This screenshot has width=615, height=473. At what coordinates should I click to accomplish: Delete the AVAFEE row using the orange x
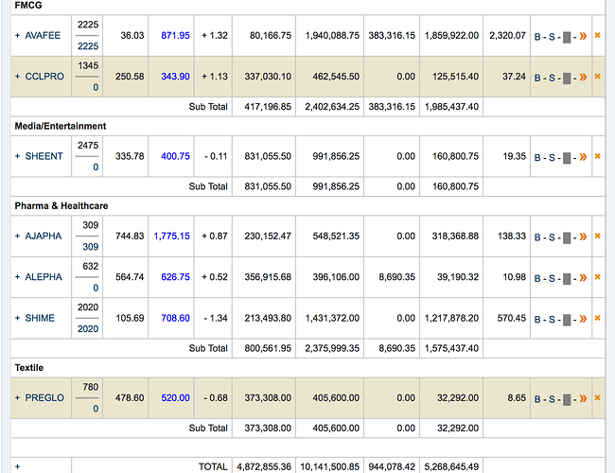597,35
